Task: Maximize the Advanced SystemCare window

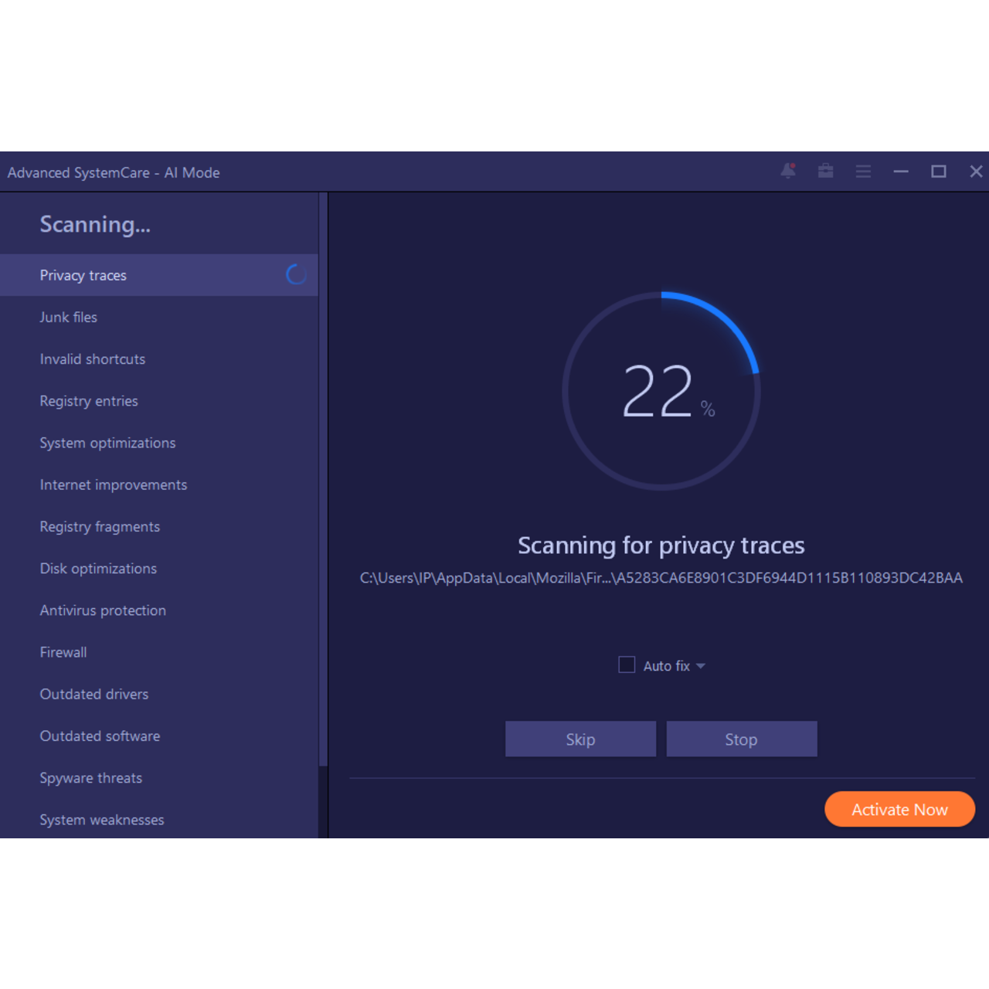Action: [938, 172]
